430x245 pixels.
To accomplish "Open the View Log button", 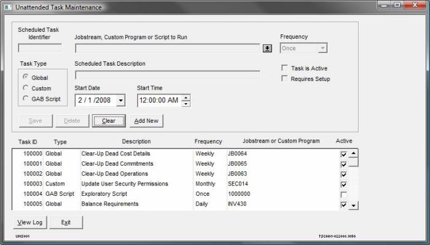I will coord(30,222).
